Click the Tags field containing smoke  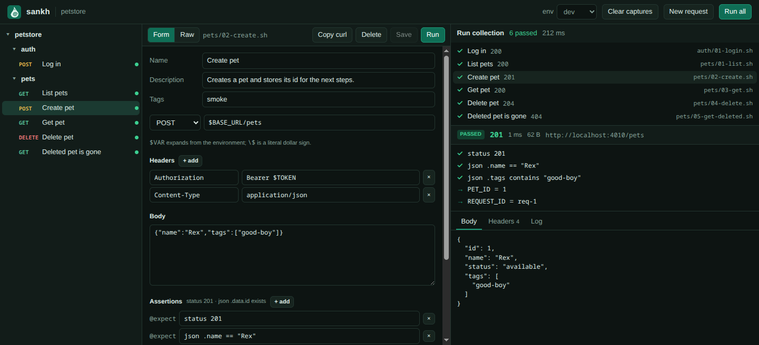(319, 99)
